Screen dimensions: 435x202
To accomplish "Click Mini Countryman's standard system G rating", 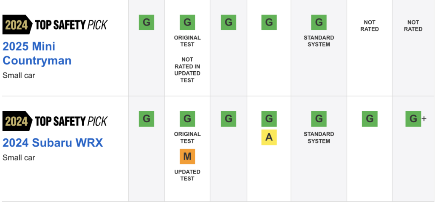I will pyautogui.click(x=319, y=22).
